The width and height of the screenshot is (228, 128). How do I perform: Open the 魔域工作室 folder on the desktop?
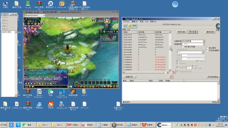pyautogui.click(x=17, y=5)
